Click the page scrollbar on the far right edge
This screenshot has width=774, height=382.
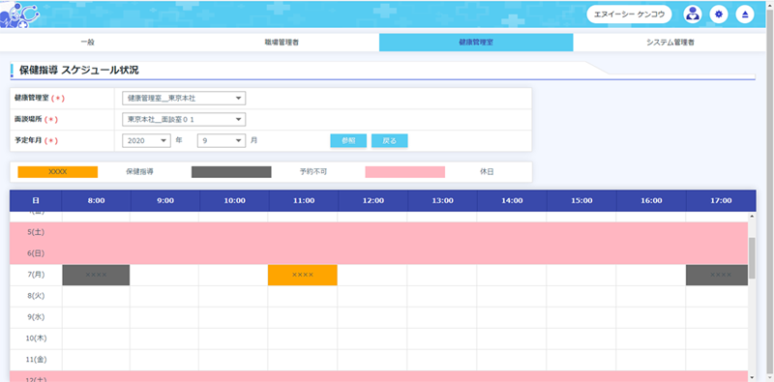click(x=770, y=191)
